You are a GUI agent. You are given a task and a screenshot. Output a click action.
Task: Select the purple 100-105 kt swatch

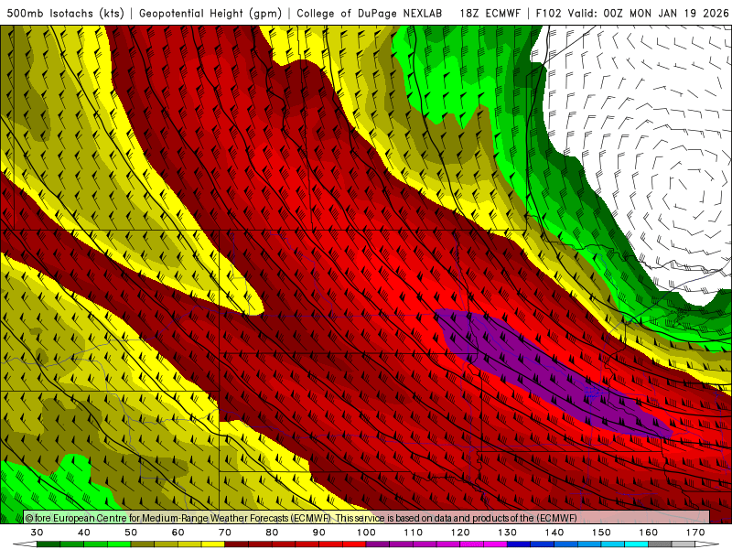(x=378, y=544)
